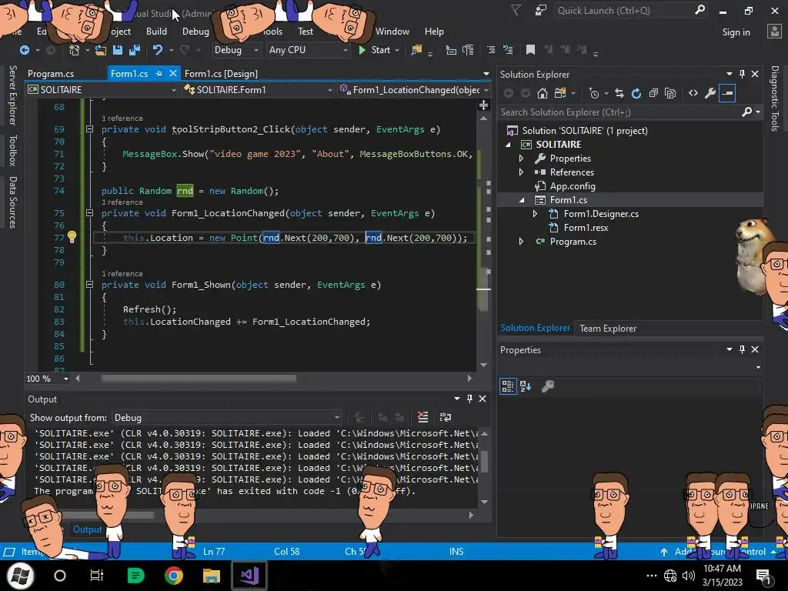788x591 pixels.
Task: Collapse the Form1.cs node in the tree
Action: tap(521, 200)
